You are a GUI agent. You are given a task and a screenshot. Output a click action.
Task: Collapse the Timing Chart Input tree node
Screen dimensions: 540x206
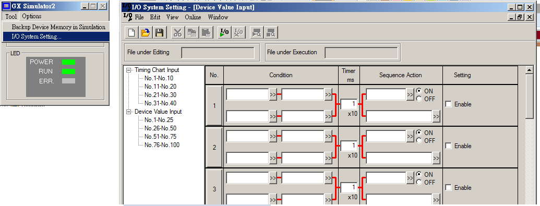coord(129,70)
